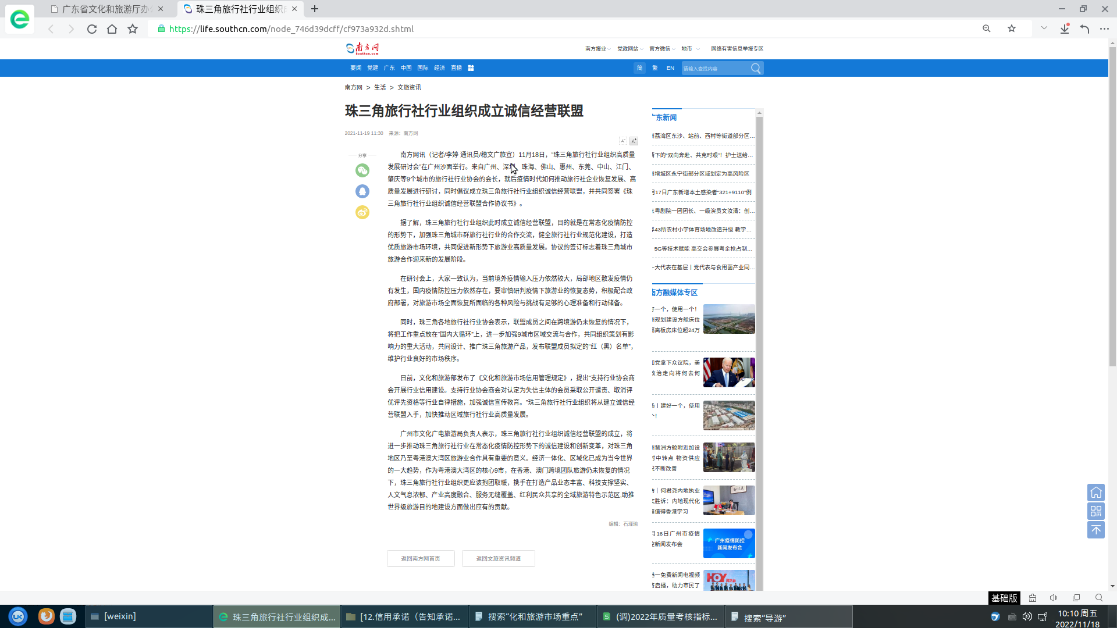Image resolution: width=1117 pixels, height=628 pixels.
Task: Switch the site to Traditional Chinese (繁)
Action: pos(654,68)
